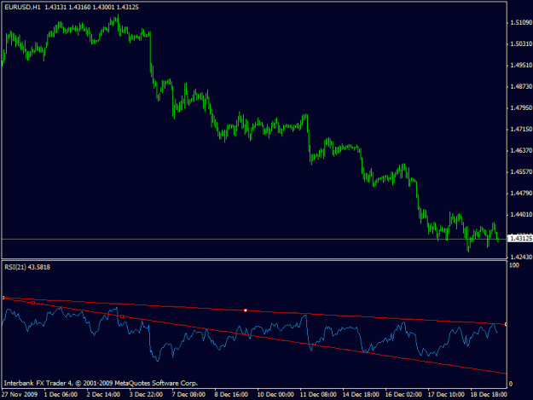Screen dimensions: 533x400
Task: Click the 1.44010 price axis label
Action: [521, 215]
